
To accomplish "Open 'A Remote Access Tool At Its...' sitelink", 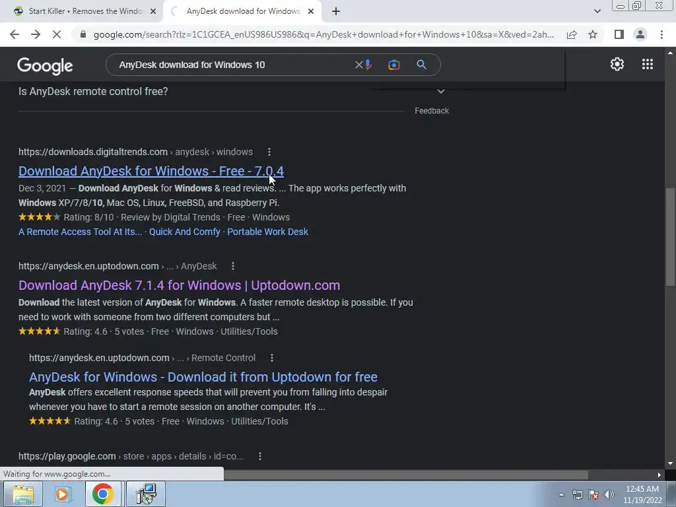I will (x=80, y=232).
